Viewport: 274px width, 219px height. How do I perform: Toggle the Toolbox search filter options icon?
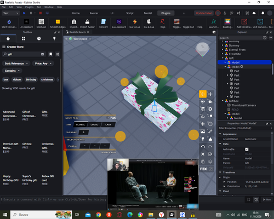coord(58,54)
